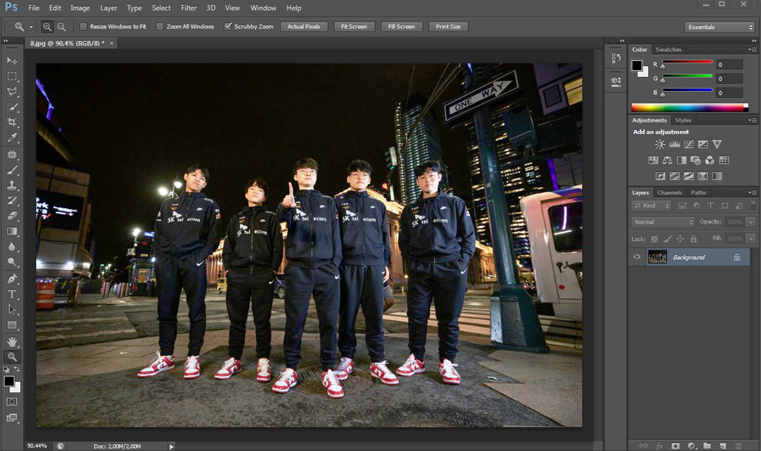The height and width of the screenshot is (451, 761).
Task: Select the Crop tool
Action: click(12, 123)
